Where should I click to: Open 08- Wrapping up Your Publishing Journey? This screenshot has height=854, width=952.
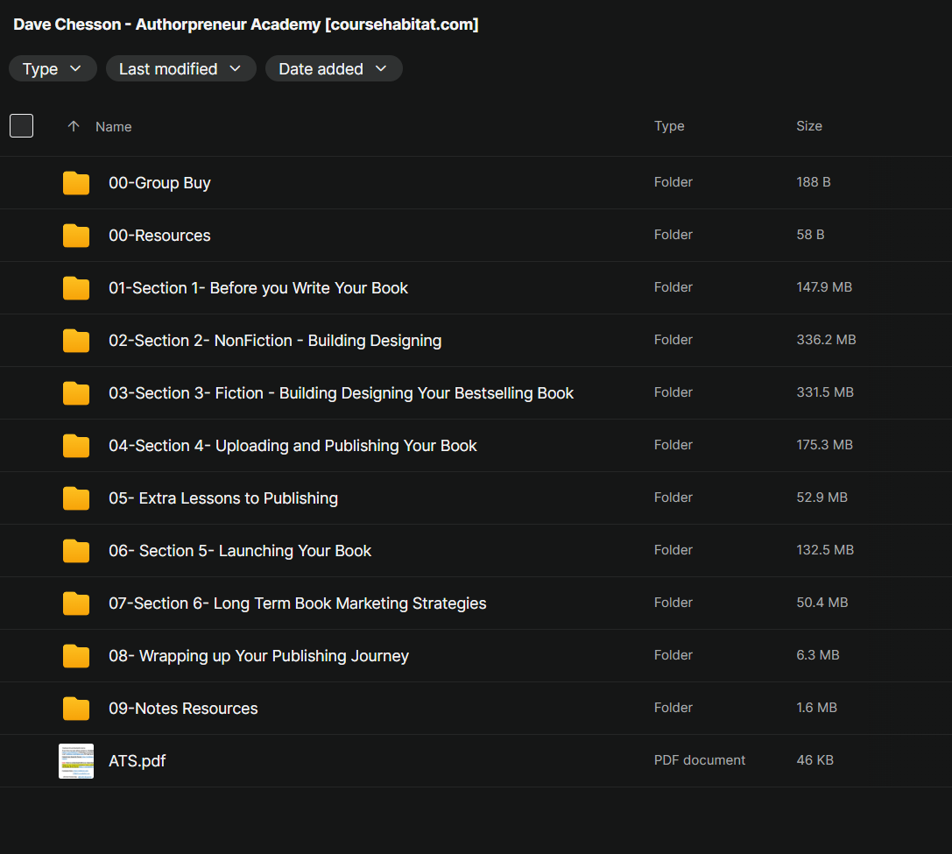258,655
